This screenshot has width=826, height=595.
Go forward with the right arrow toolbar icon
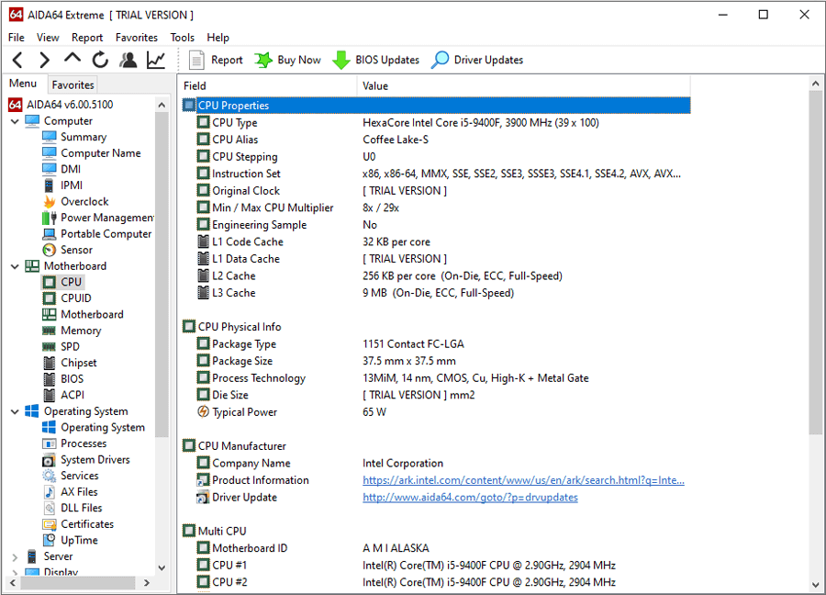[x=45, y=60]
